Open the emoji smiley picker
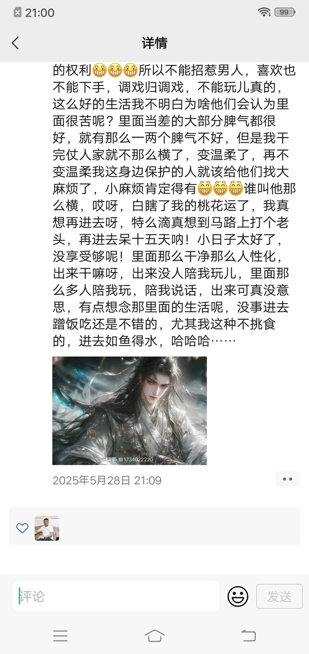Screen dimensions: 309x654 (x=238, y=596)
